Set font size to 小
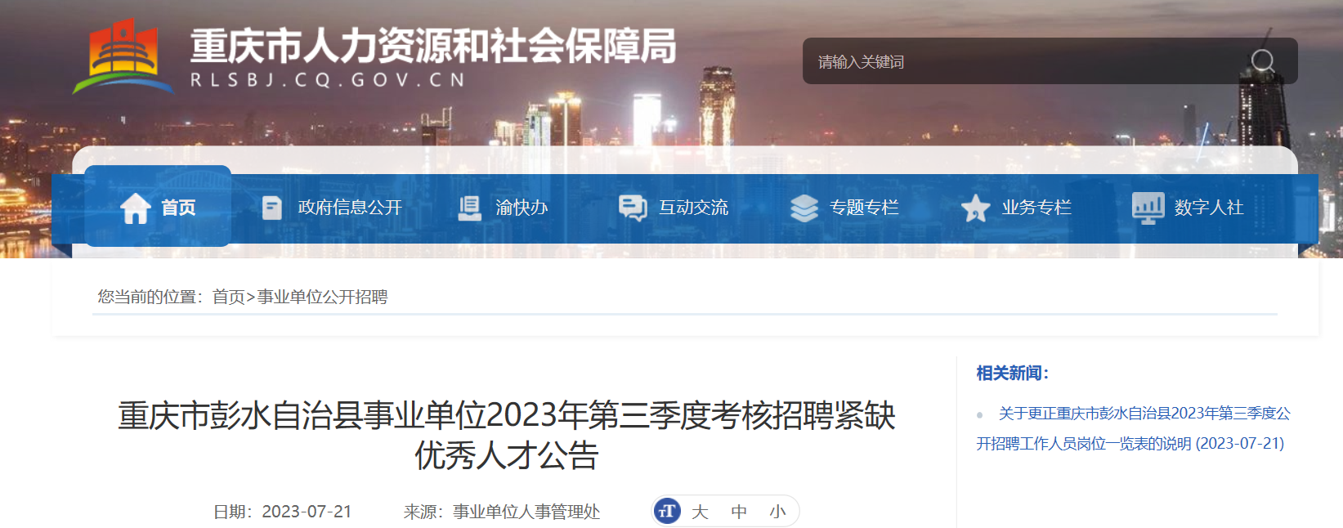 pyautogui.click(x=777, y=512)
